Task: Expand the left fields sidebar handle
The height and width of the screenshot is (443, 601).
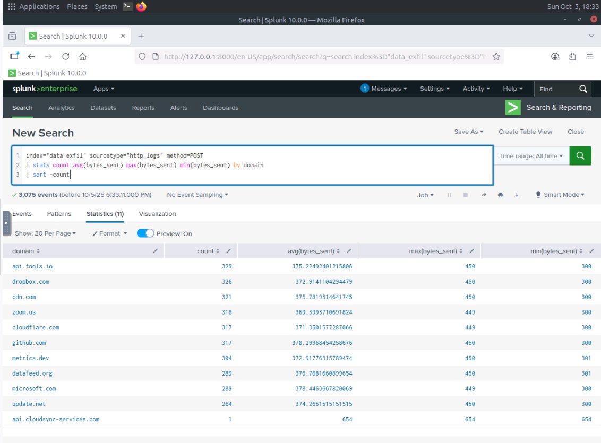Action: pos(6,223)
